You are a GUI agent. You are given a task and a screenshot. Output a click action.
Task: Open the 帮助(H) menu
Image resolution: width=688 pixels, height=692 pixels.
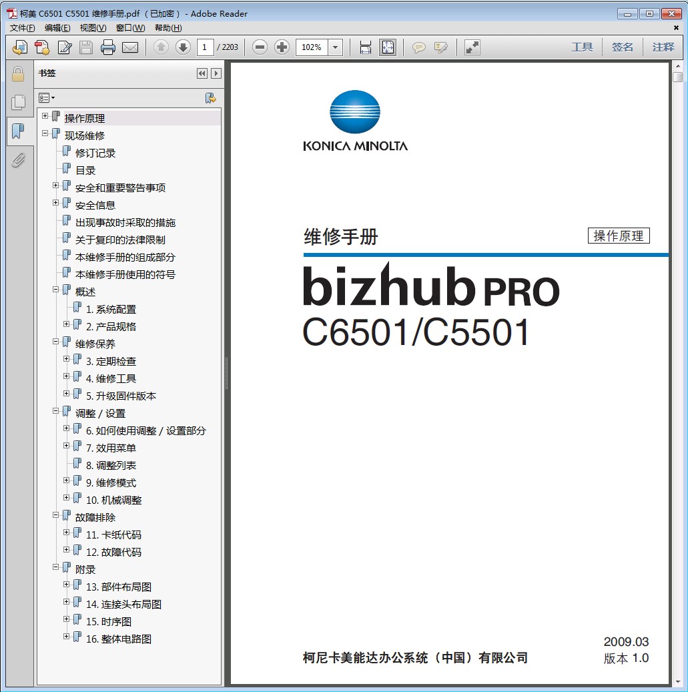click(168, 28)
